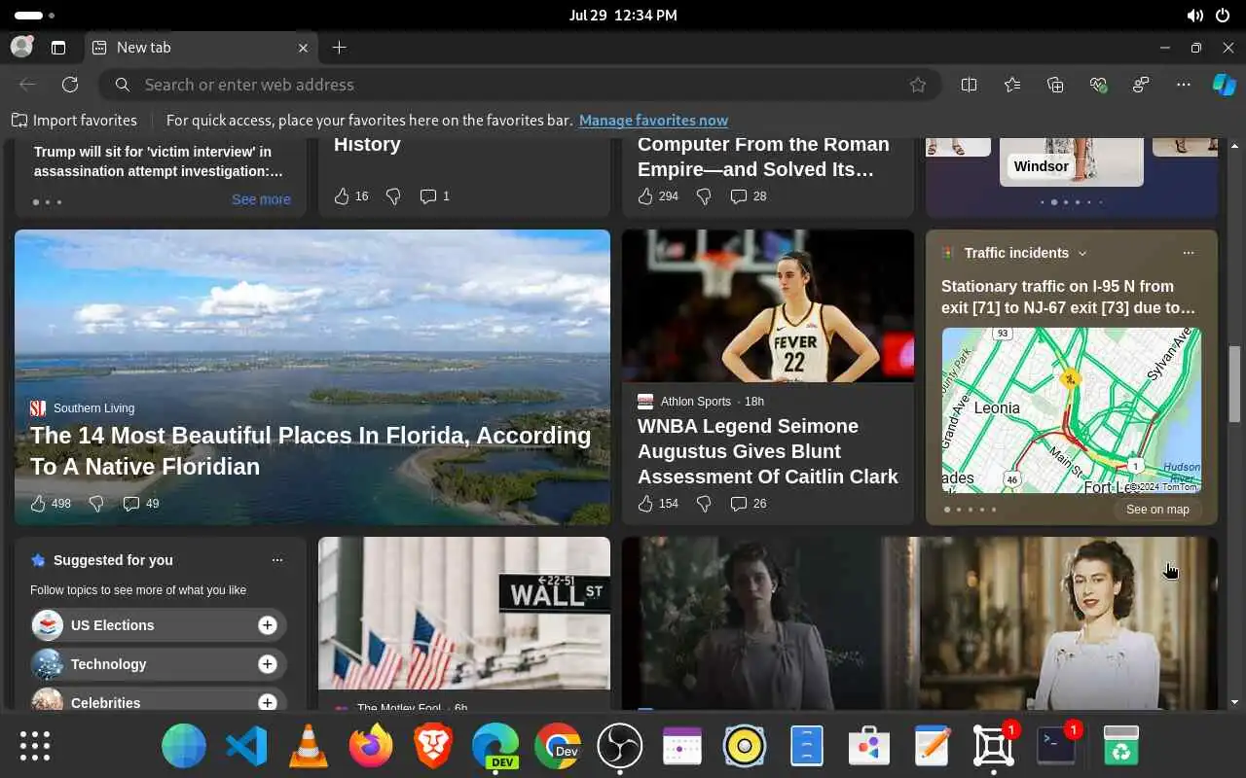Open Brave browser from dock
This screenshot has width=1246, height=778.
433,747
